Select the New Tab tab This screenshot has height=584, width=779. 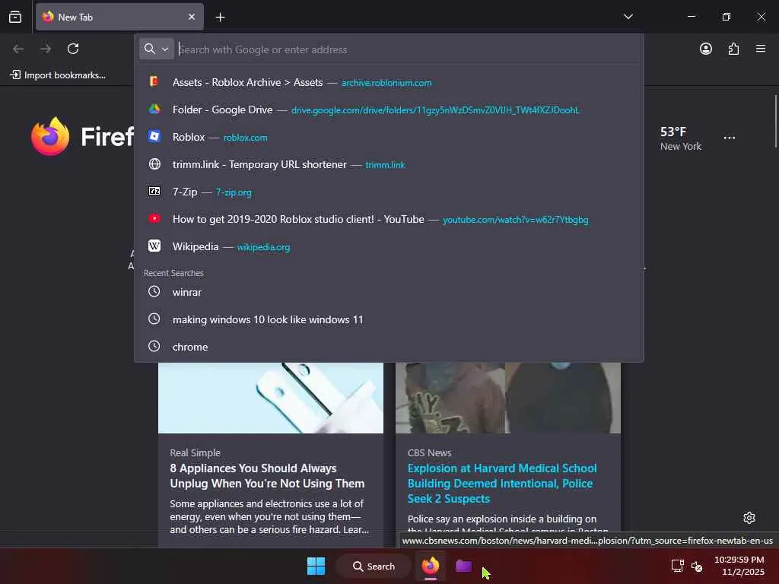(x=119, y=17)
